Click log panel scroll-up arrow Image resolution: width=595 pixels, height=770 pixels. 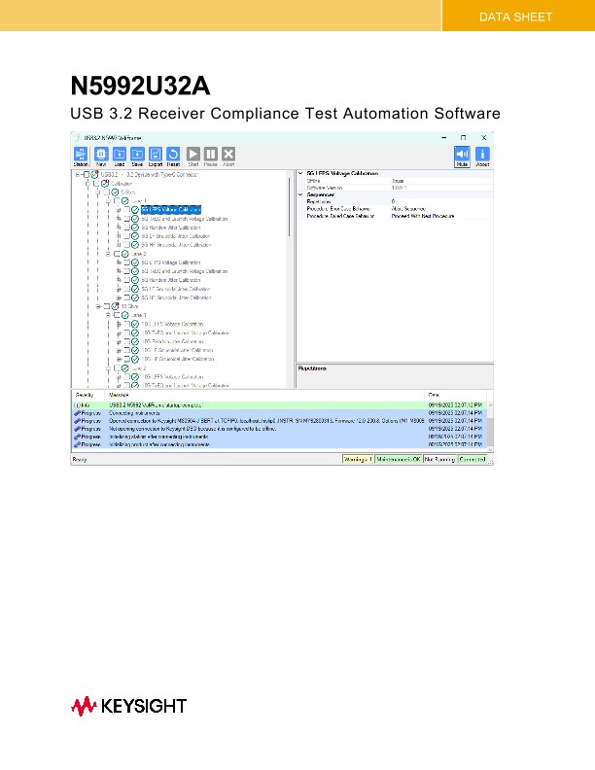click(490, 405)
